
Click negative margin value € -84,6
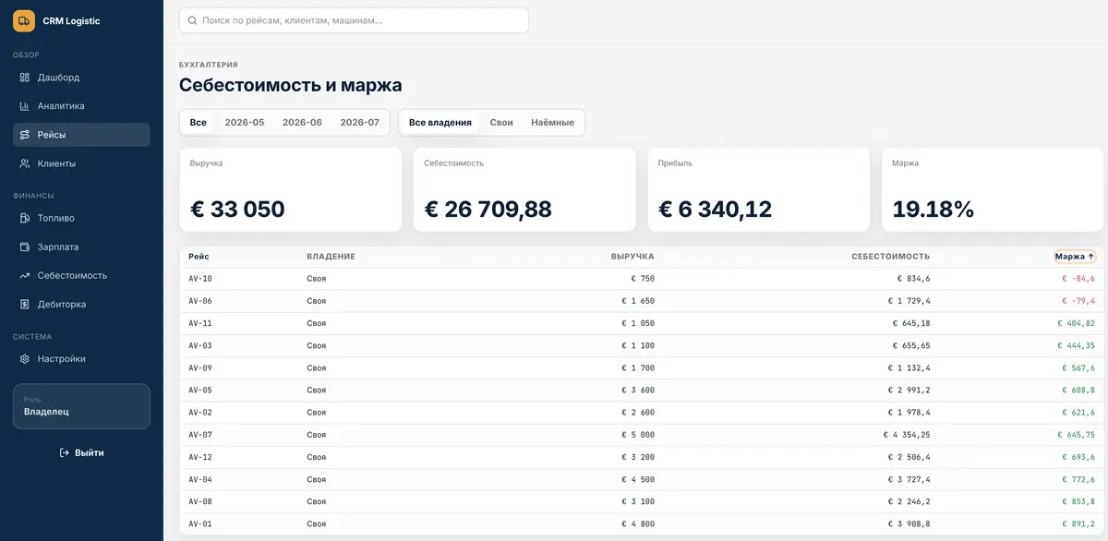click(1078, 279)
